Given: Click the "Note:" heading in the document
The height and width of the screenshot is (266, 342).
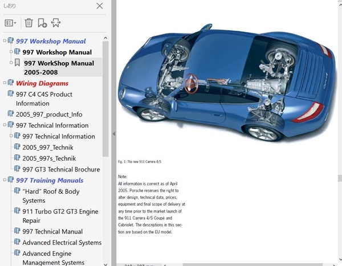Looking at the screenshot, I should [123, 177].
